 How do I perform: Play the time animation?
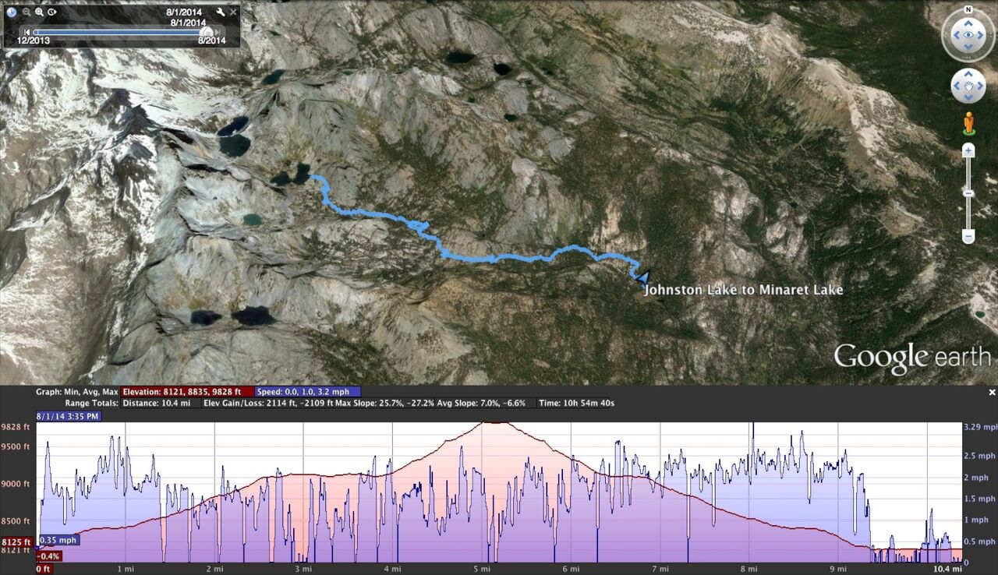[51, 12]
